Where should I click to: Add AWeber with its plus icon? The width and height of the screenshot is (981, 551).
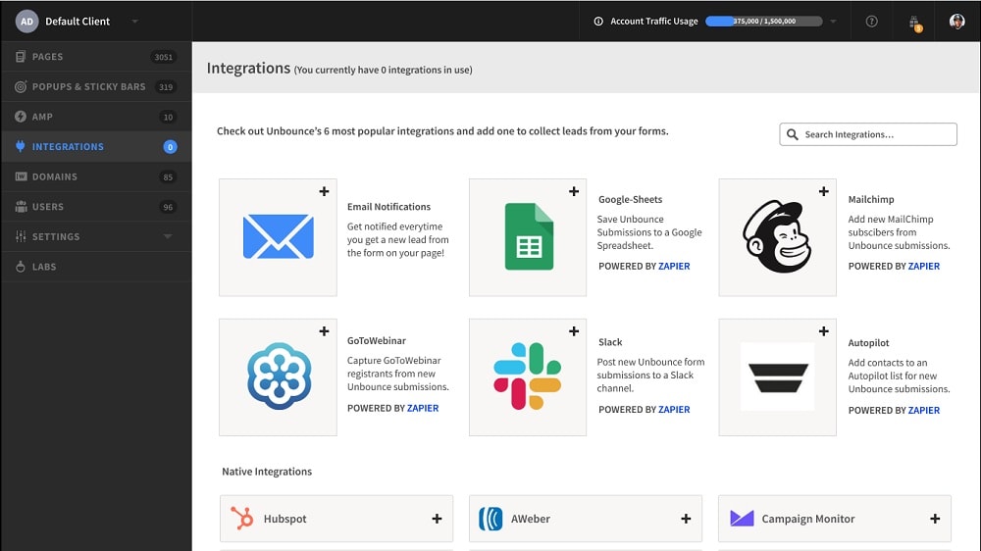pyautogui.click(x=686, y=519)
